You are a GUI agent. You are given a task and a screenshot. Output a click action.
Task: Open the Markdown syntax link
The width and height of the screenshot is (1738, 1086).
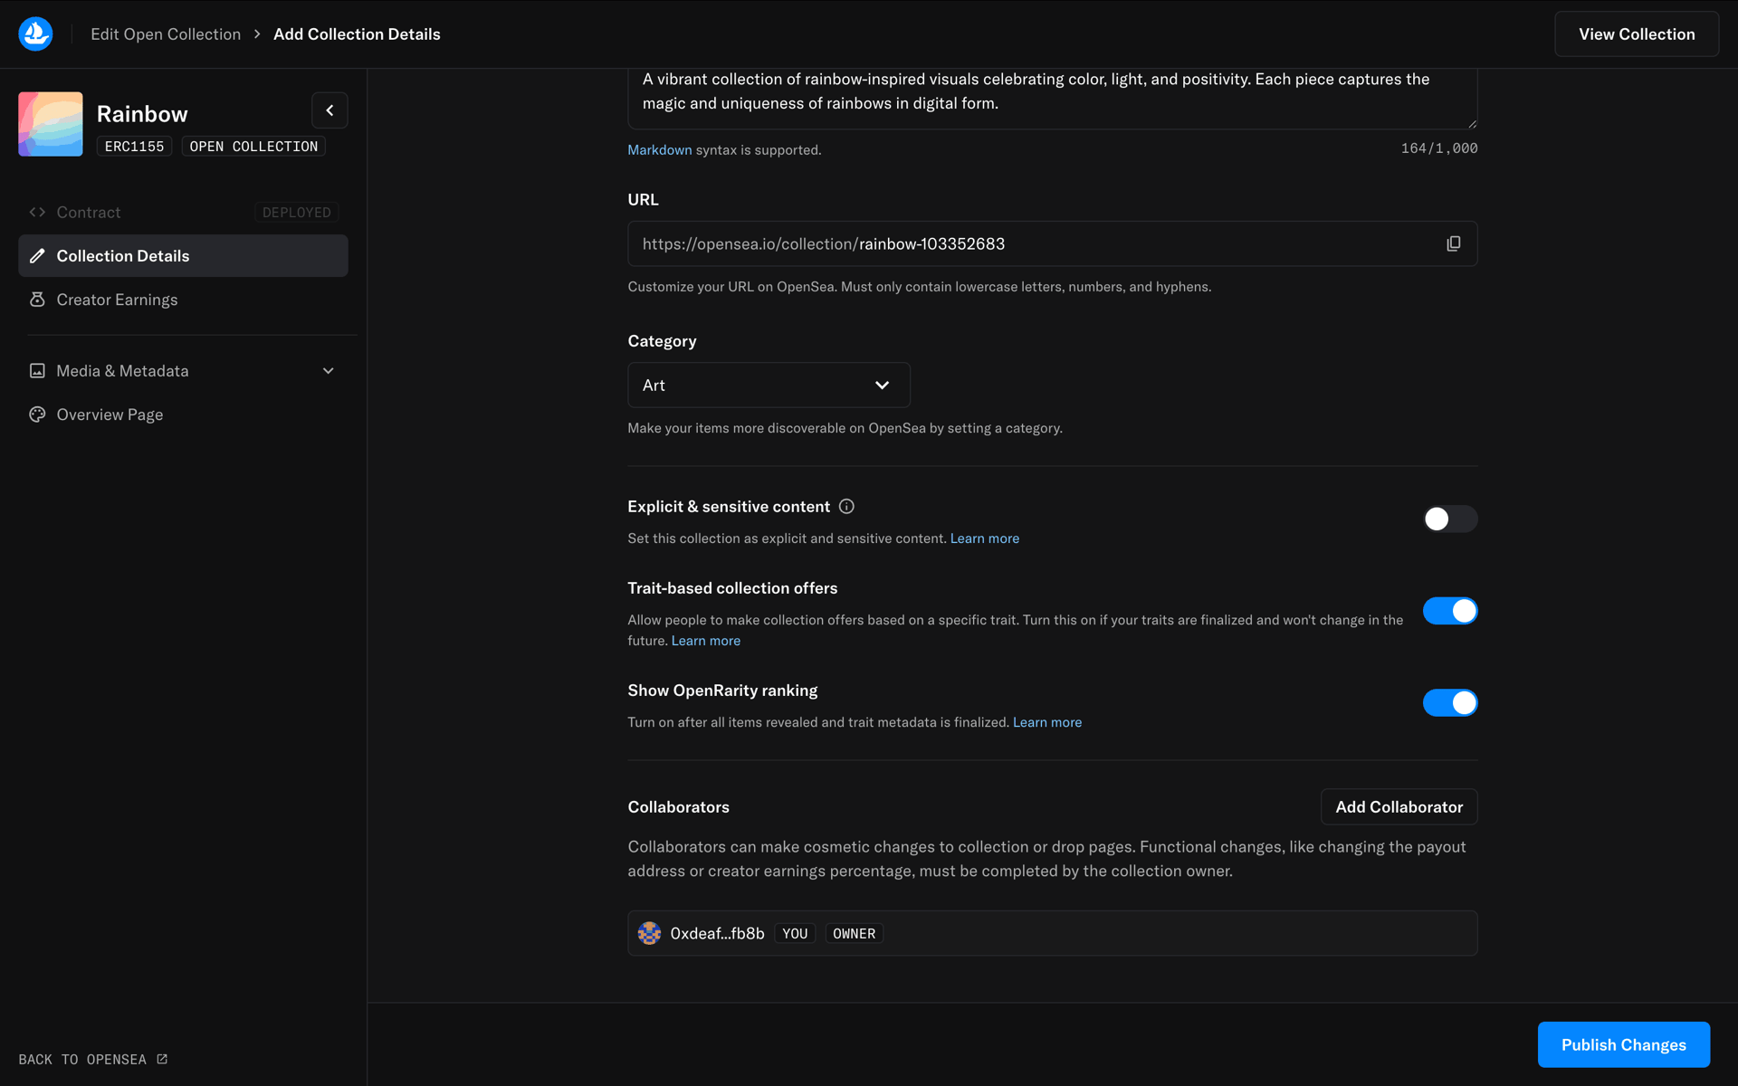pyautogui.click(x=659, y=149)
